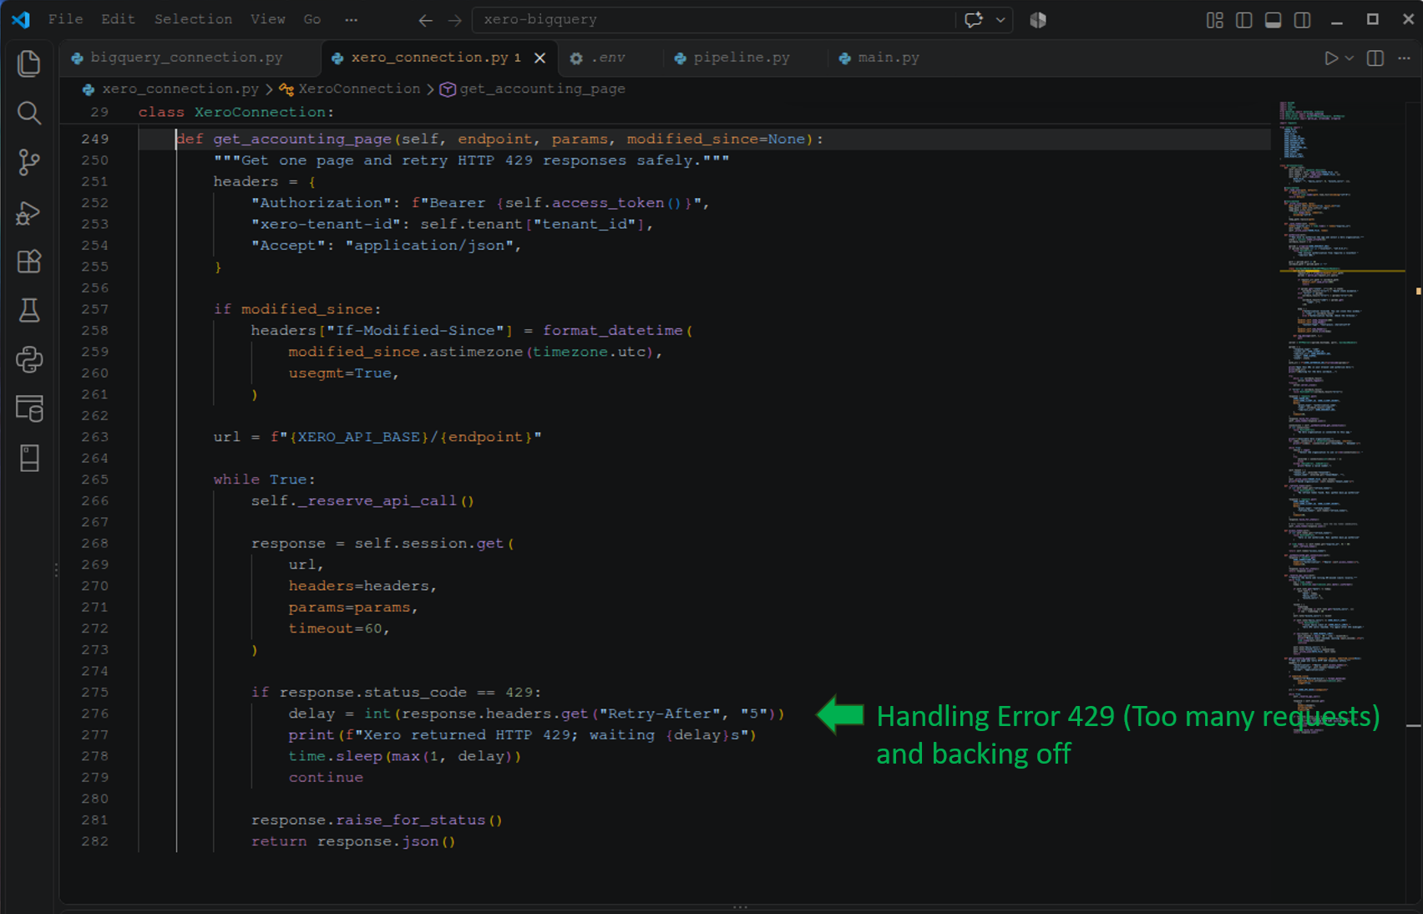The width and height of the screenshot is (1423, 914).
Task: Click the extension icon next to Copilot dropdown
Action: 1038,20
